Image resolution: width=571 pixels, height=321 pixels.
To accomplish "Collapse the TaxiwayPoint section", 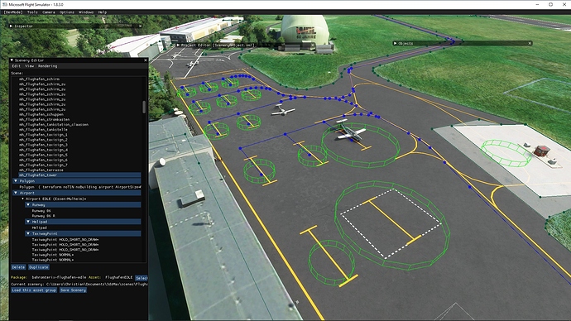I will pyautogui.click(x=28, y=233).
